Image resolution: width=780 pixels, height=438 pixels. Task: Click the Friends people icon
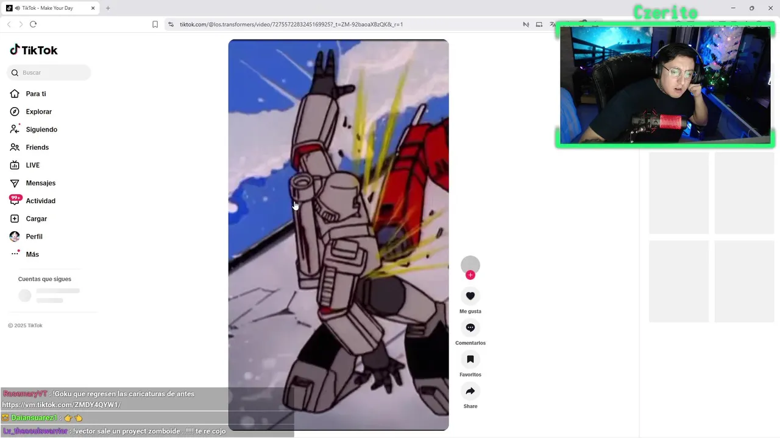[x=15, y=147]
